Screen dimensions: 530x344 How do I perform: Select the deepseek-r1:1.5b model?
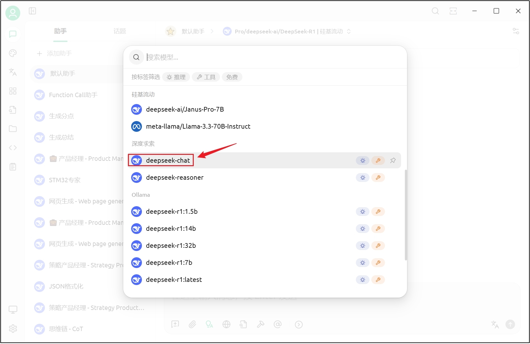coord(265,212)
